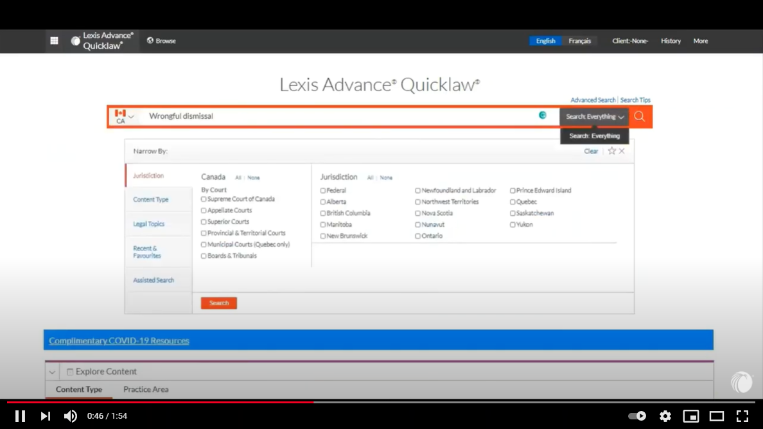
Task: Check the New Brunswick checkbox
Action: [x=322, y=236]
